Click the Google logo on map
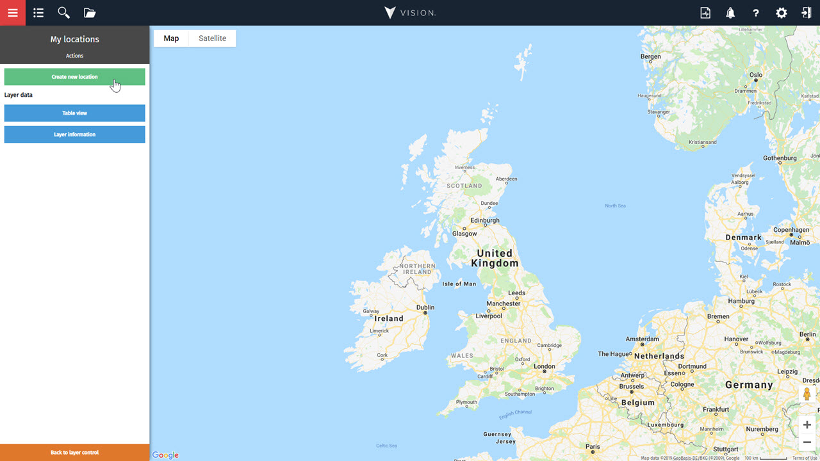Screen dimensions: 820x461 [x=165, y=455]
